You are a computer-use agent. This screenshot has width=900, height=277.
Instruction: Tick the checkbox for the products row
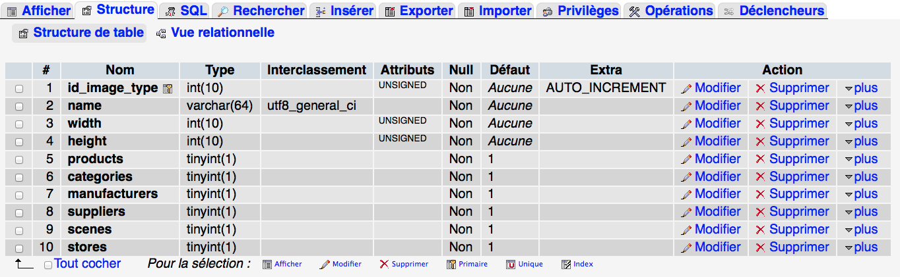(x=19, y=159)
